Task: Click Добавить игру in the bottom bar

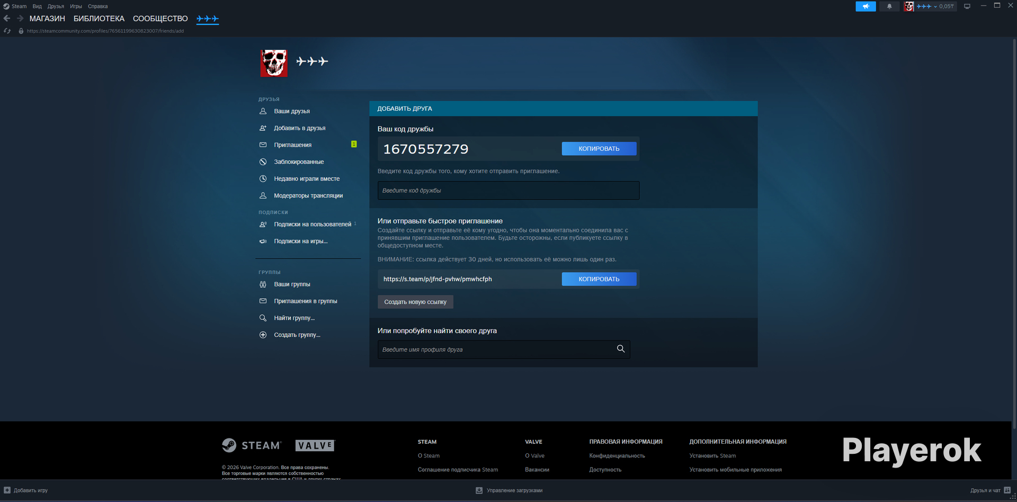Action: click(x=26, y=490)
